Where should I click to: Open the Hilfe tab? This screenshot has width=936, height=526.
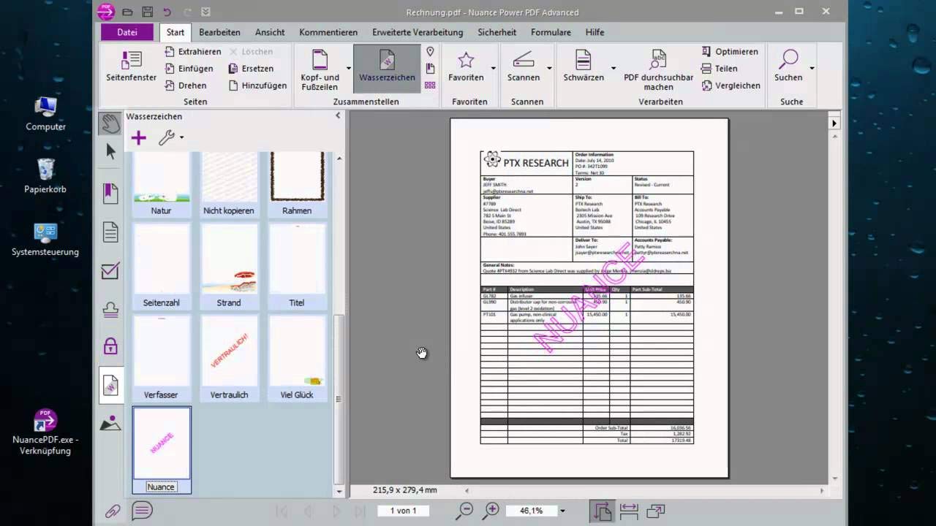(595, 32)
